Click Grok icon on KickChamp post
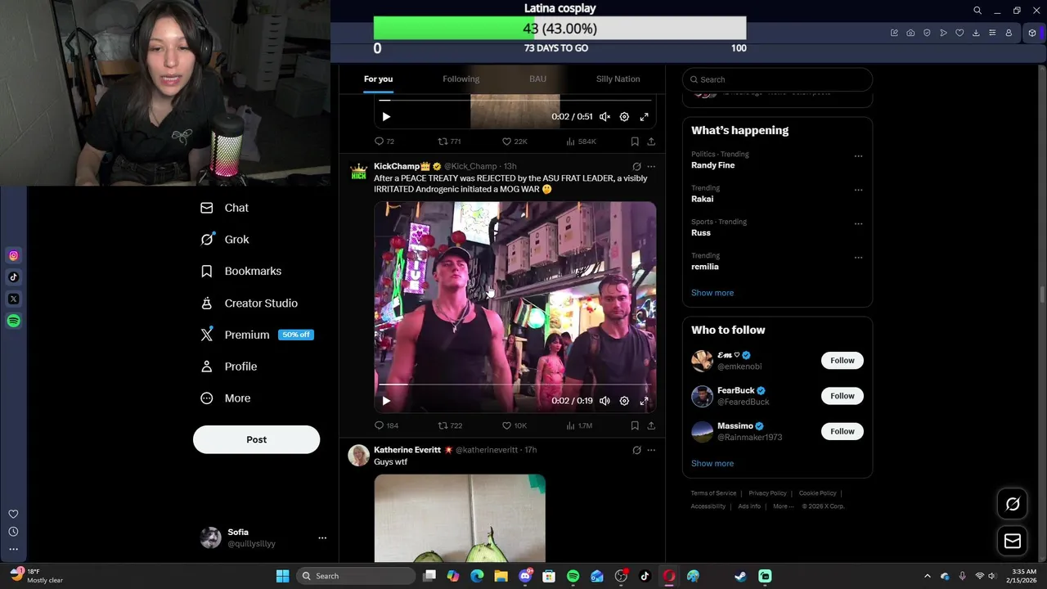 click(636, 166)
